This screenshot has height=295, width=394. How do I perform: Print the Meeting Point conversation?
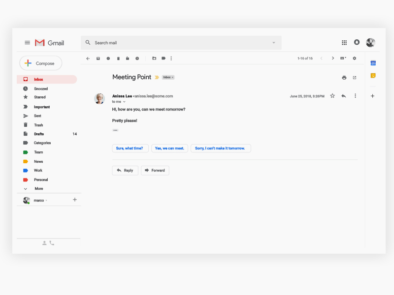point(344,77)
